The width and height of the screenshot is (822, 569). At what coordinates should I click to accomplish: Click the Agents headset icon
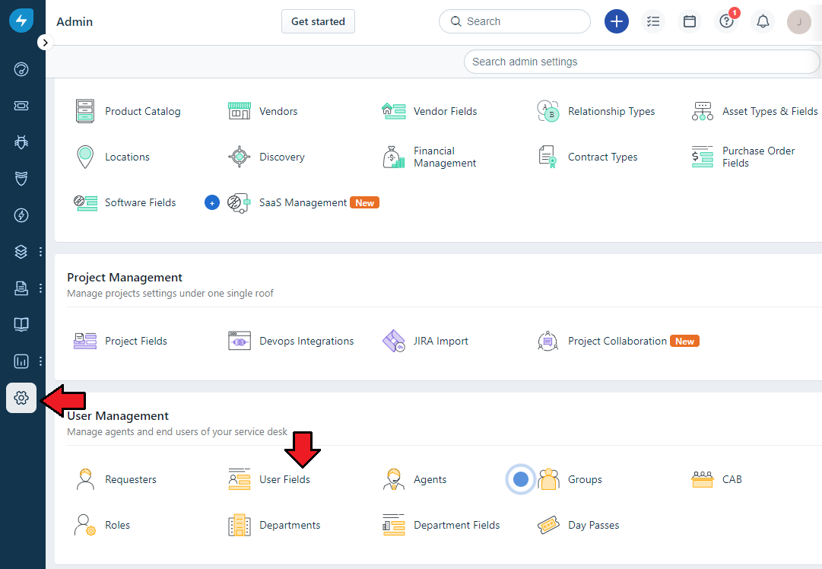[x=394, y=479]
